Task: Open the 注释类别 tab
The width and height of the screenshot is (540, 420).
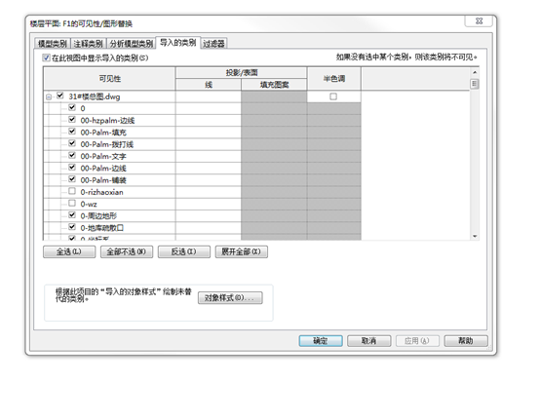Action: point(88,44)
